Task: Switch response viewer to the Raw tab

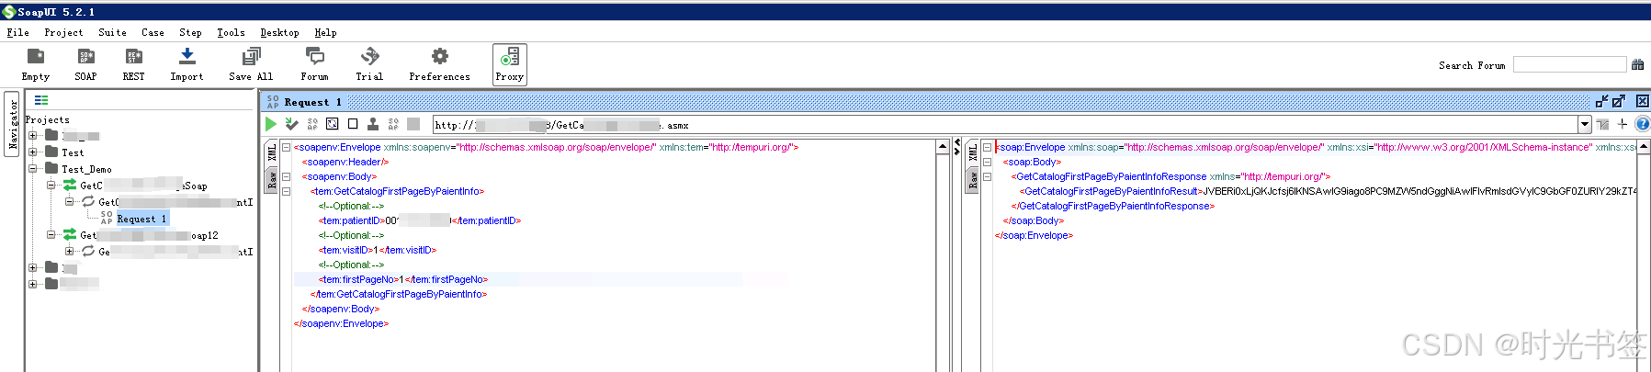Action: click(x=973, y=180)
